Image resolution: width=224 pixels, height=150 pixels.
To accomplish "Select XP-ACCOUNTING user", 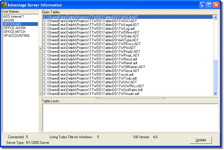I will point(17,36).
